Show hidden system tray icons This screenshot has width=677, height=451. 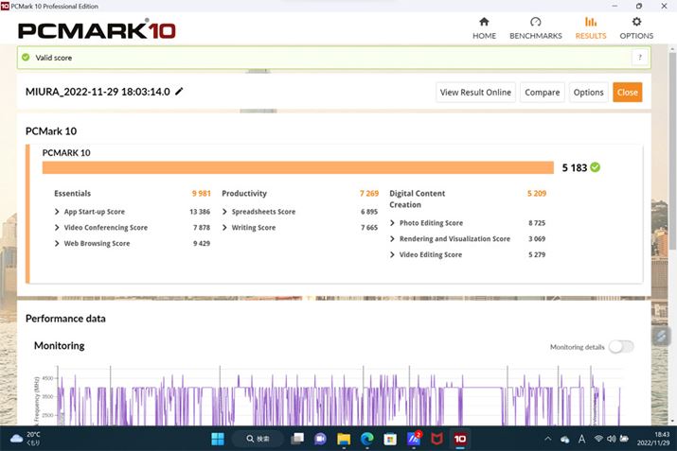[547, 439]
